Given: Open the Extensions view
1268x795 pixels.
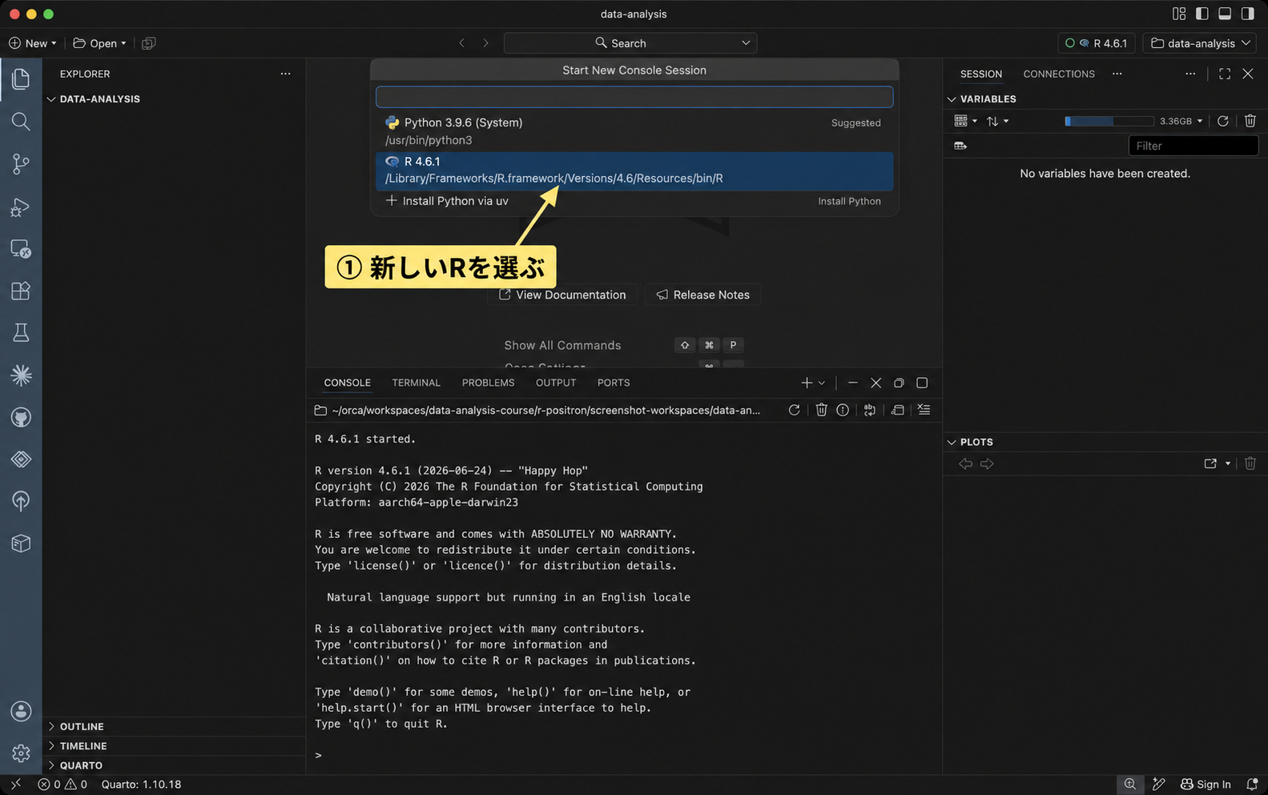Looking at the screenshot, I should [21, 291].
